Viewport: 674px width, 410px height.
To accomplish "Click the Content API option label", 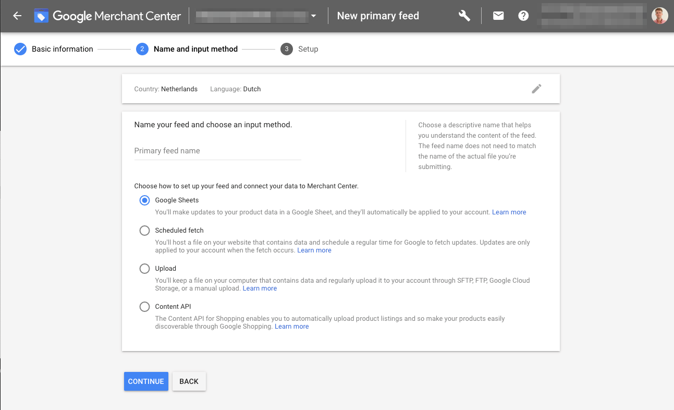I will (x=173, y=307).
